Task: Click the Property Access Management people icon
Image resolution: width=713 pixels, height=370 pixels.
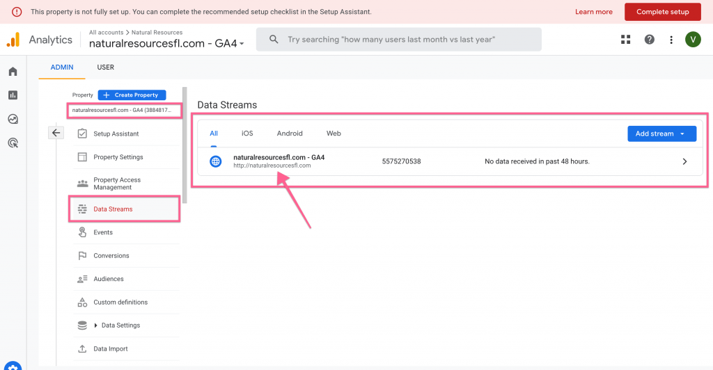Action: 82,184
